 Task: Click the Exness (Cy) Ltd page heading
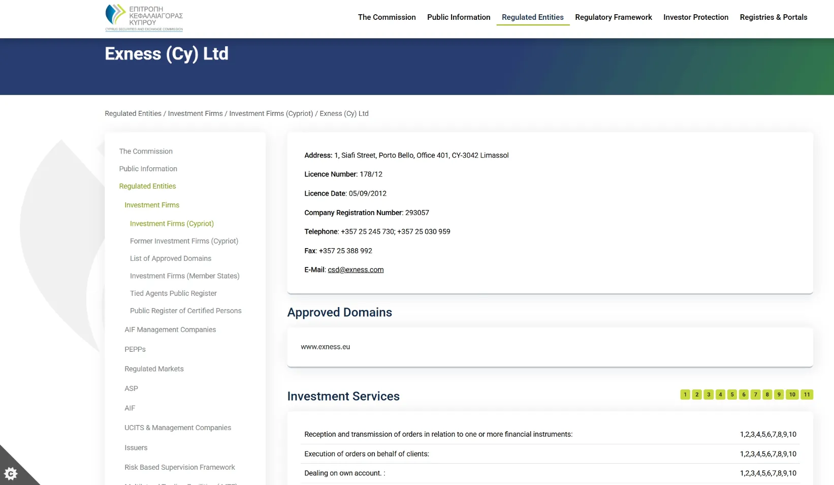pyautogui.click(x=167, y=54)
